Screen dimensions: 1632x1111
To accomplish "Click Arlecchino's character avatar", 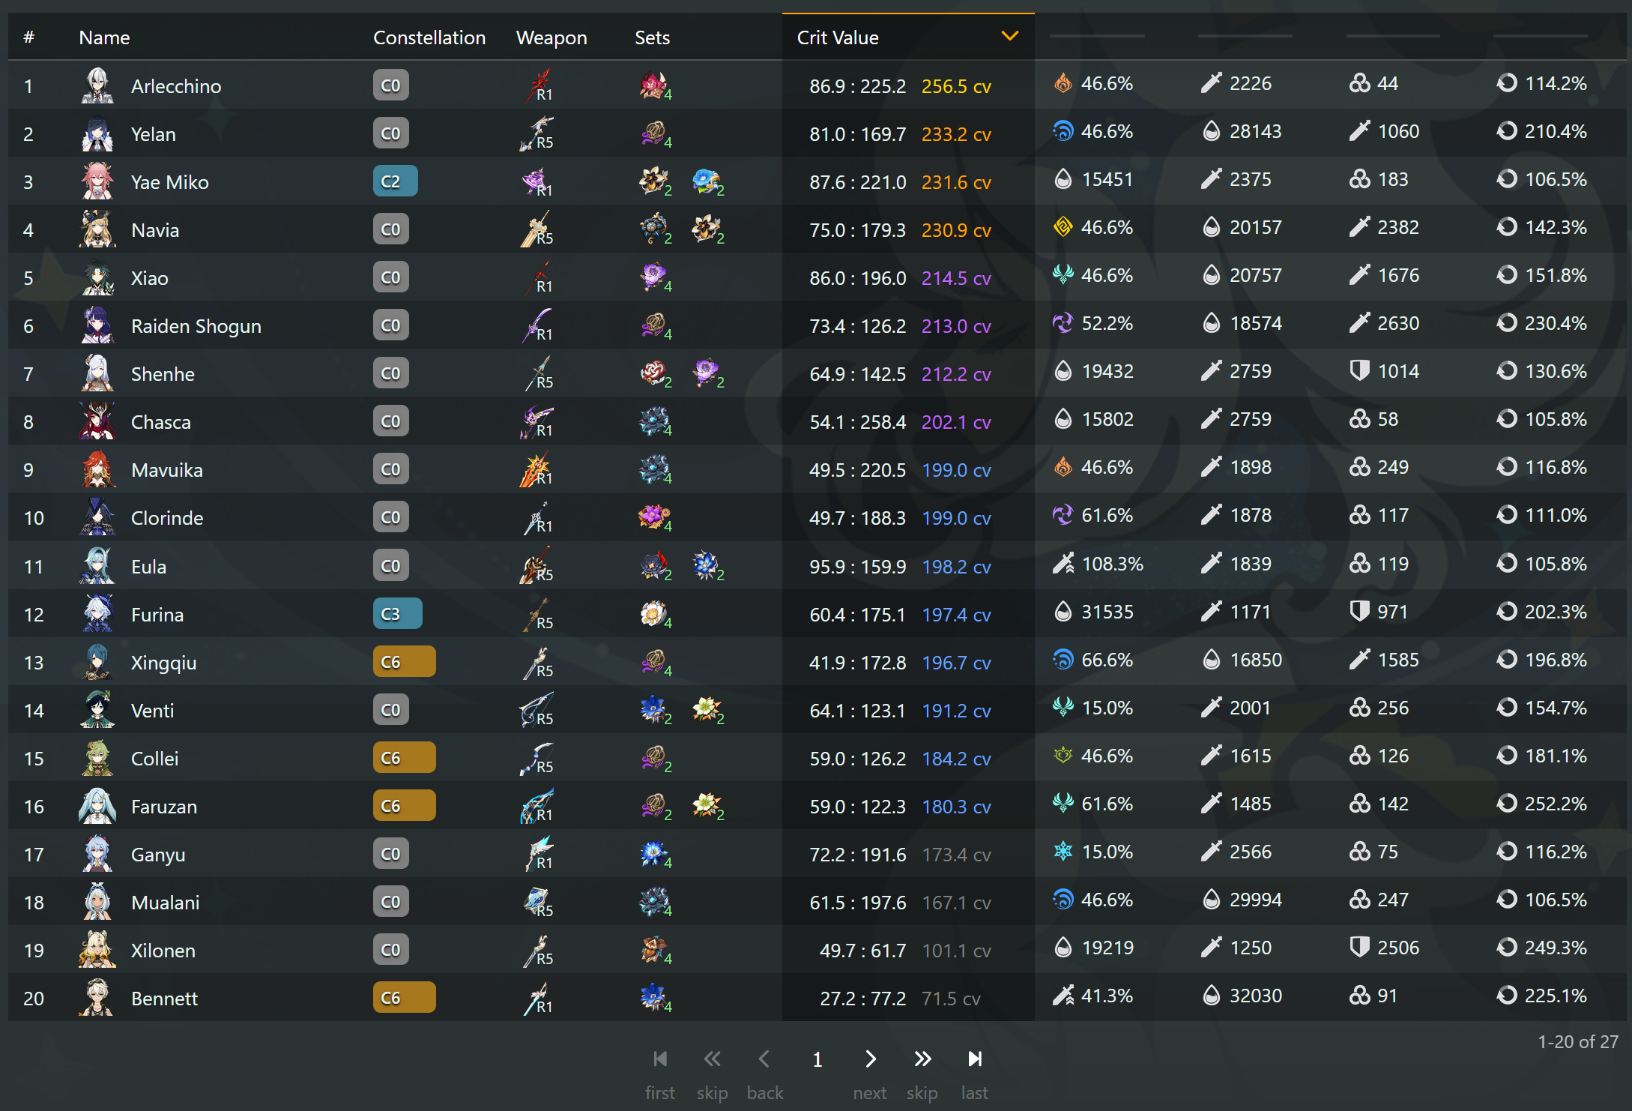I will click(97, 85).
